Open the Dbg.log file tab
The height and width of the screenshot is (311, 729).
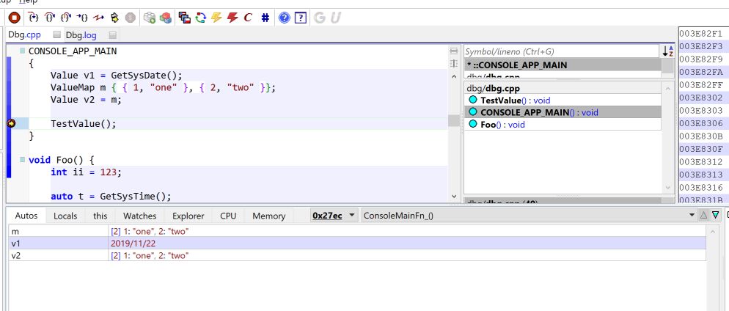pos(81,35)
